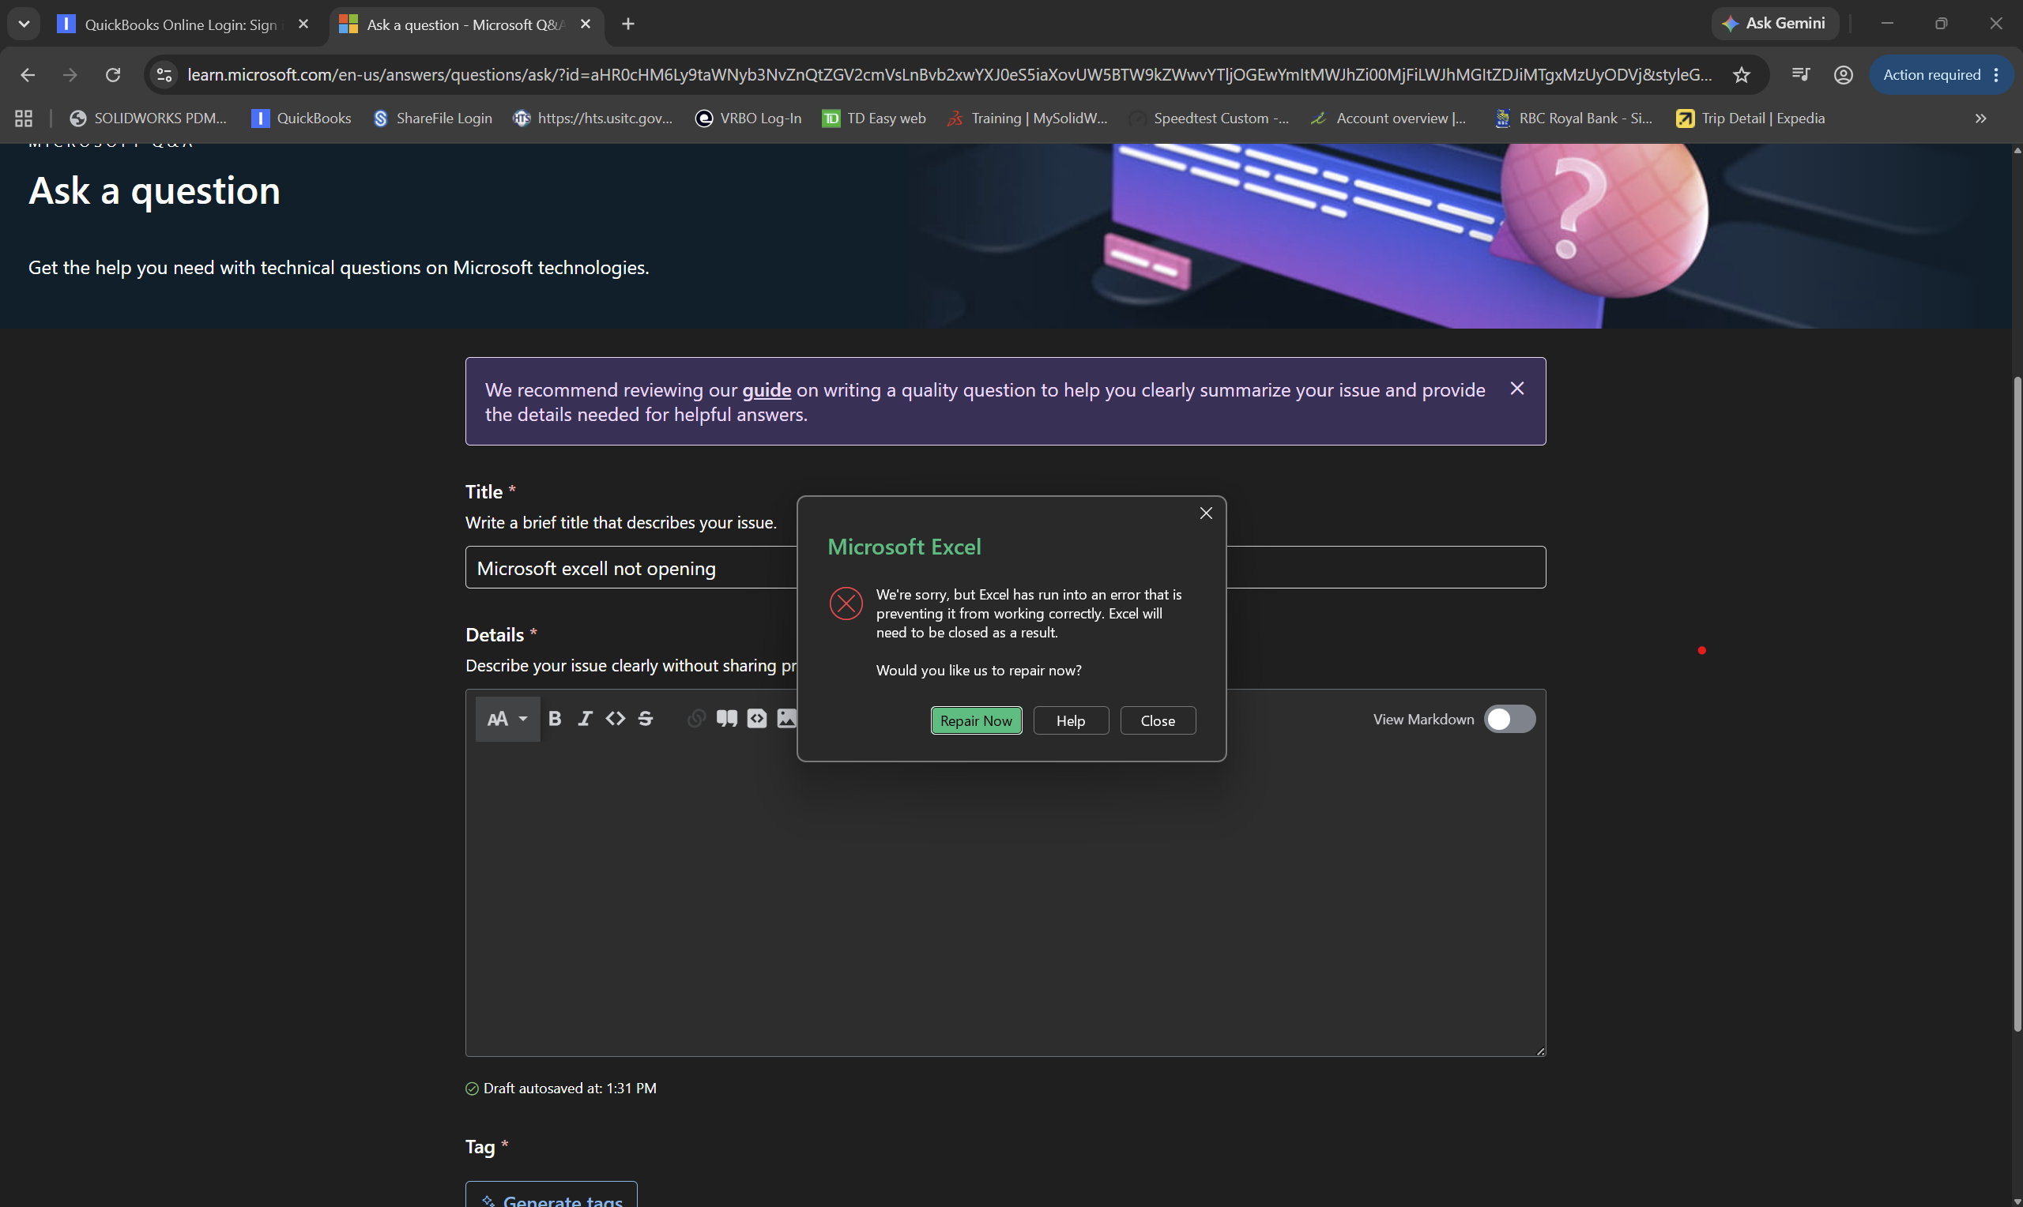Toggle bold formatting in the Details editor
Screen dimensions: 2023x1207
(555, 719)
